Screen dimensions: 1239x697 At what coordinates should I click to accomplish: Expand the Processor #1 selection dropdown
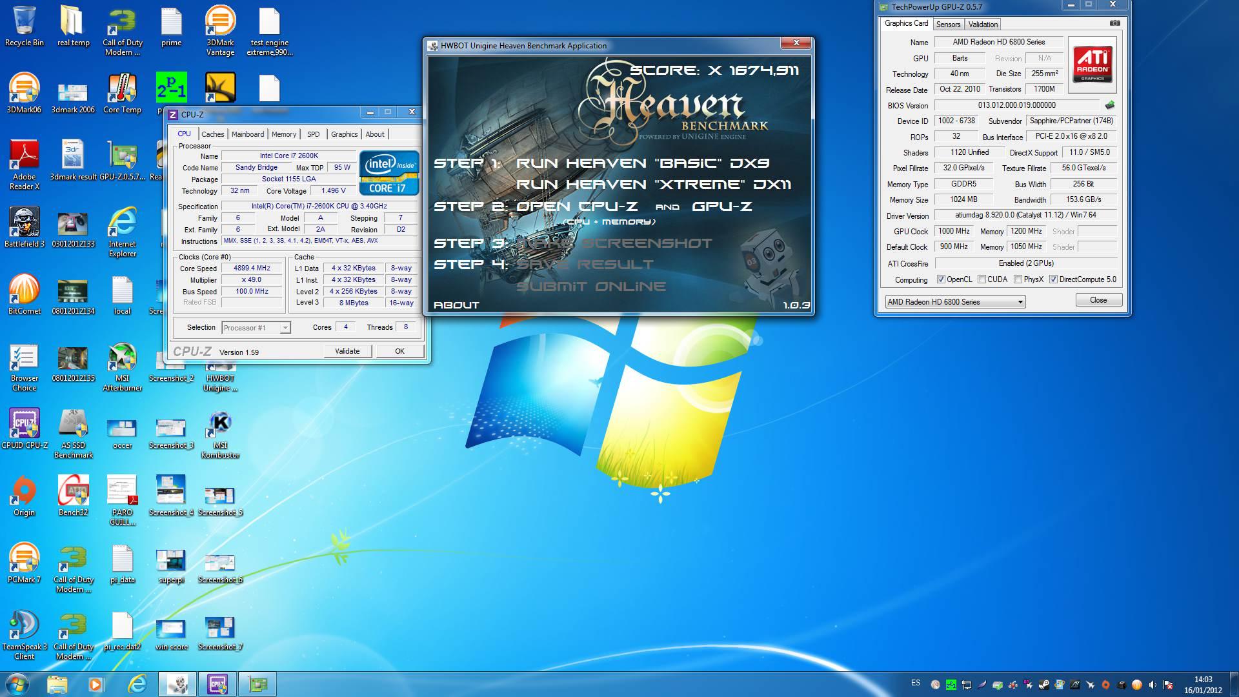coord(285,328)
